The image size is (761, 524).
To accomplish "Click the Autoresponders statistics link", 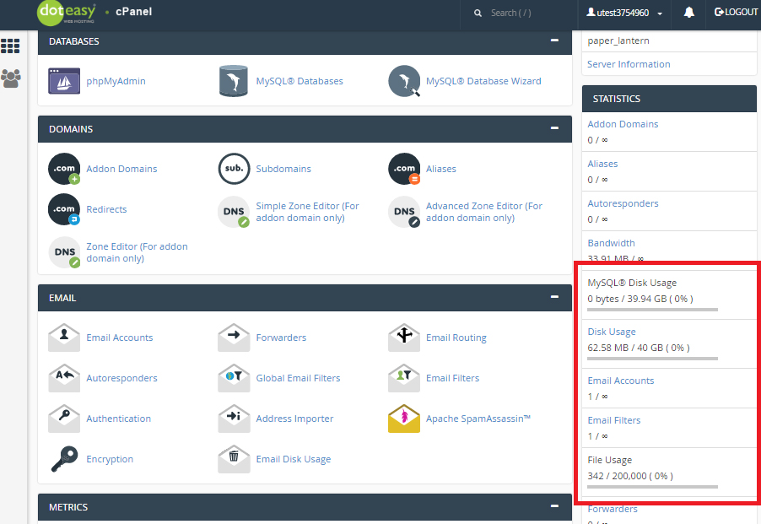I will point(623,203).
